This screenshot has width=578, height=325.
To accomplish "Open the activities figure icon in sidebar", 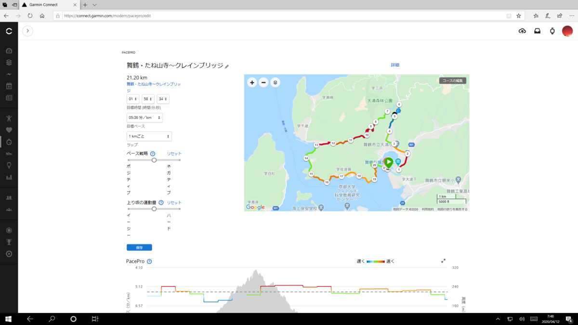I will [9, 118].
